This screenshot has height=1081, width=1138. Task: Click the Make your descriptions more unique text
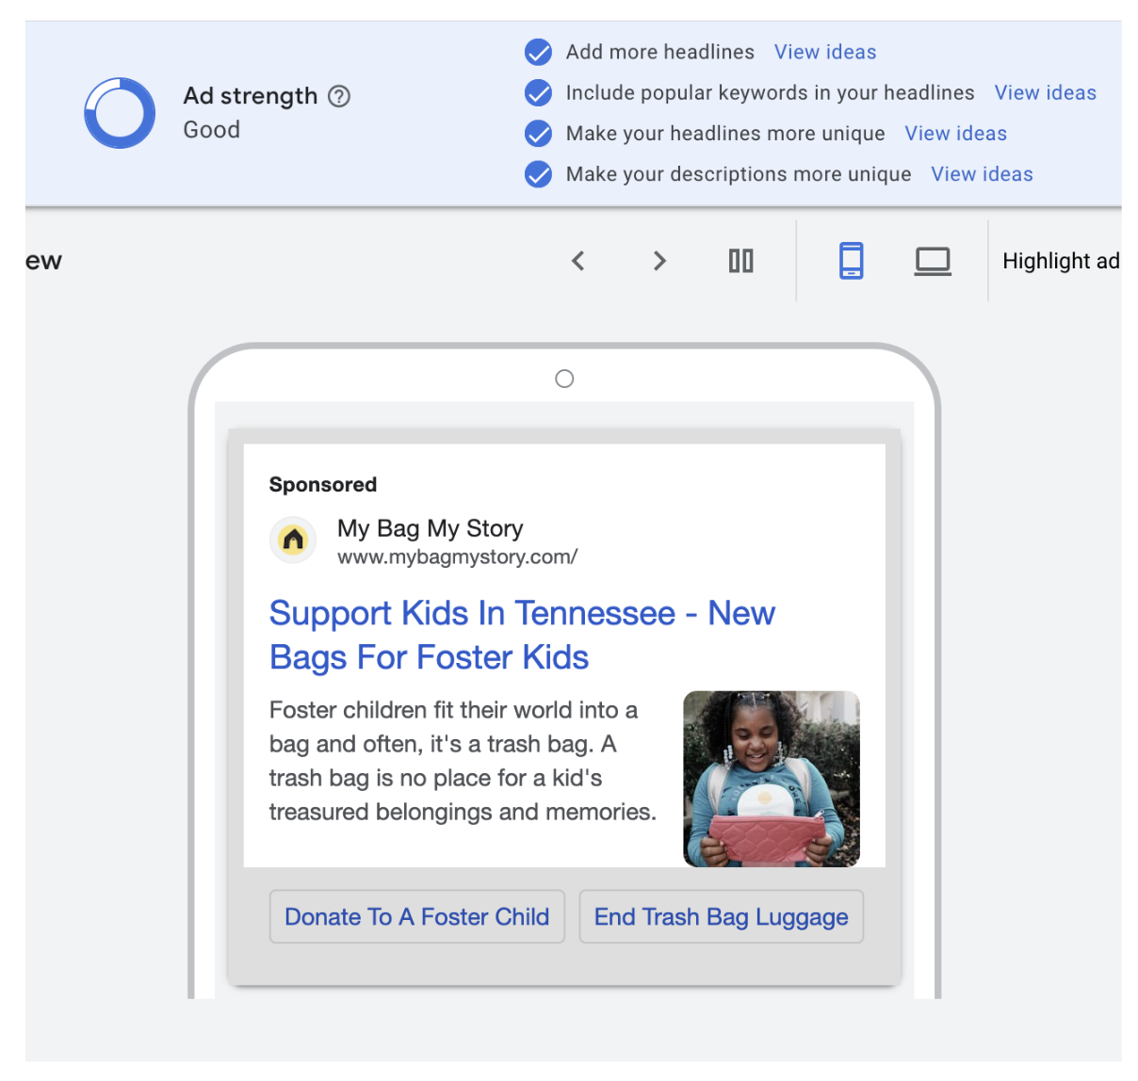[x=739, y=174]
